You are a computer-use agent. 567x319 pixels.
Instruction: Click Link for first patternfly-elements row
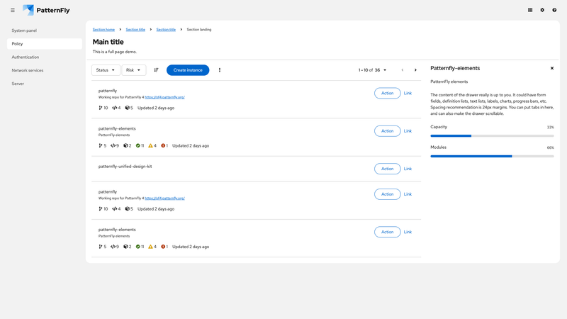408,131
